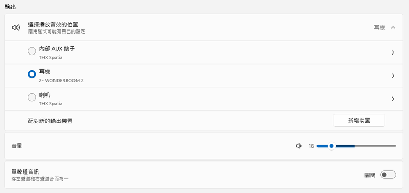This screenshot has width=409, height=193.
Task: Select the 耳機 radio button
Action: [32, 74]
